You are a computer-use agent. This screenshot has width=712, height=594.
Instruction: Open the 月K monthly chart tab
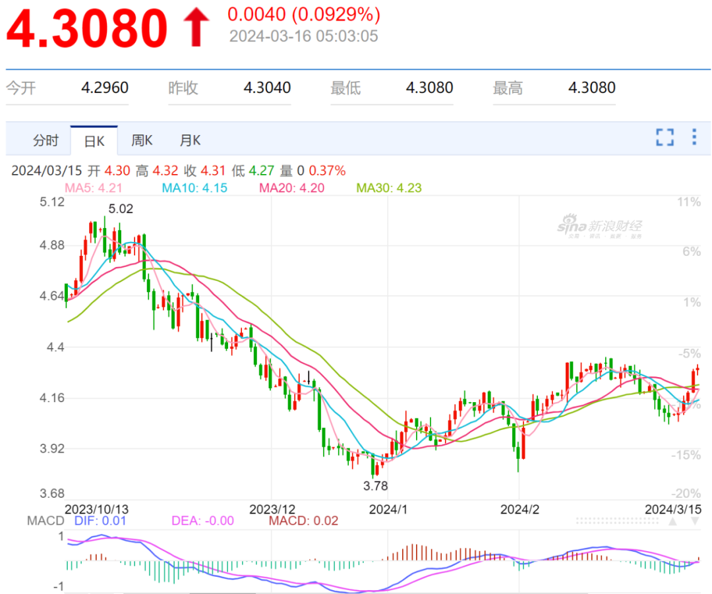point(190,140)
